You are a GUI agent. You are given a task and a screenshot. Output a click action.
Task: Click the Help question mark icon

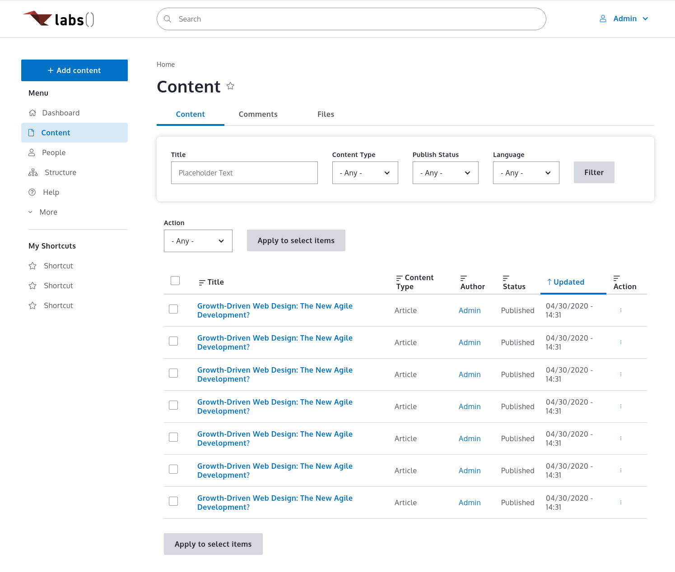(32, 192)
